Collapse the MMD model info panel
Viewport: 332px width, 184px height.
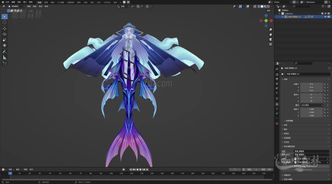tap(306, 146)
